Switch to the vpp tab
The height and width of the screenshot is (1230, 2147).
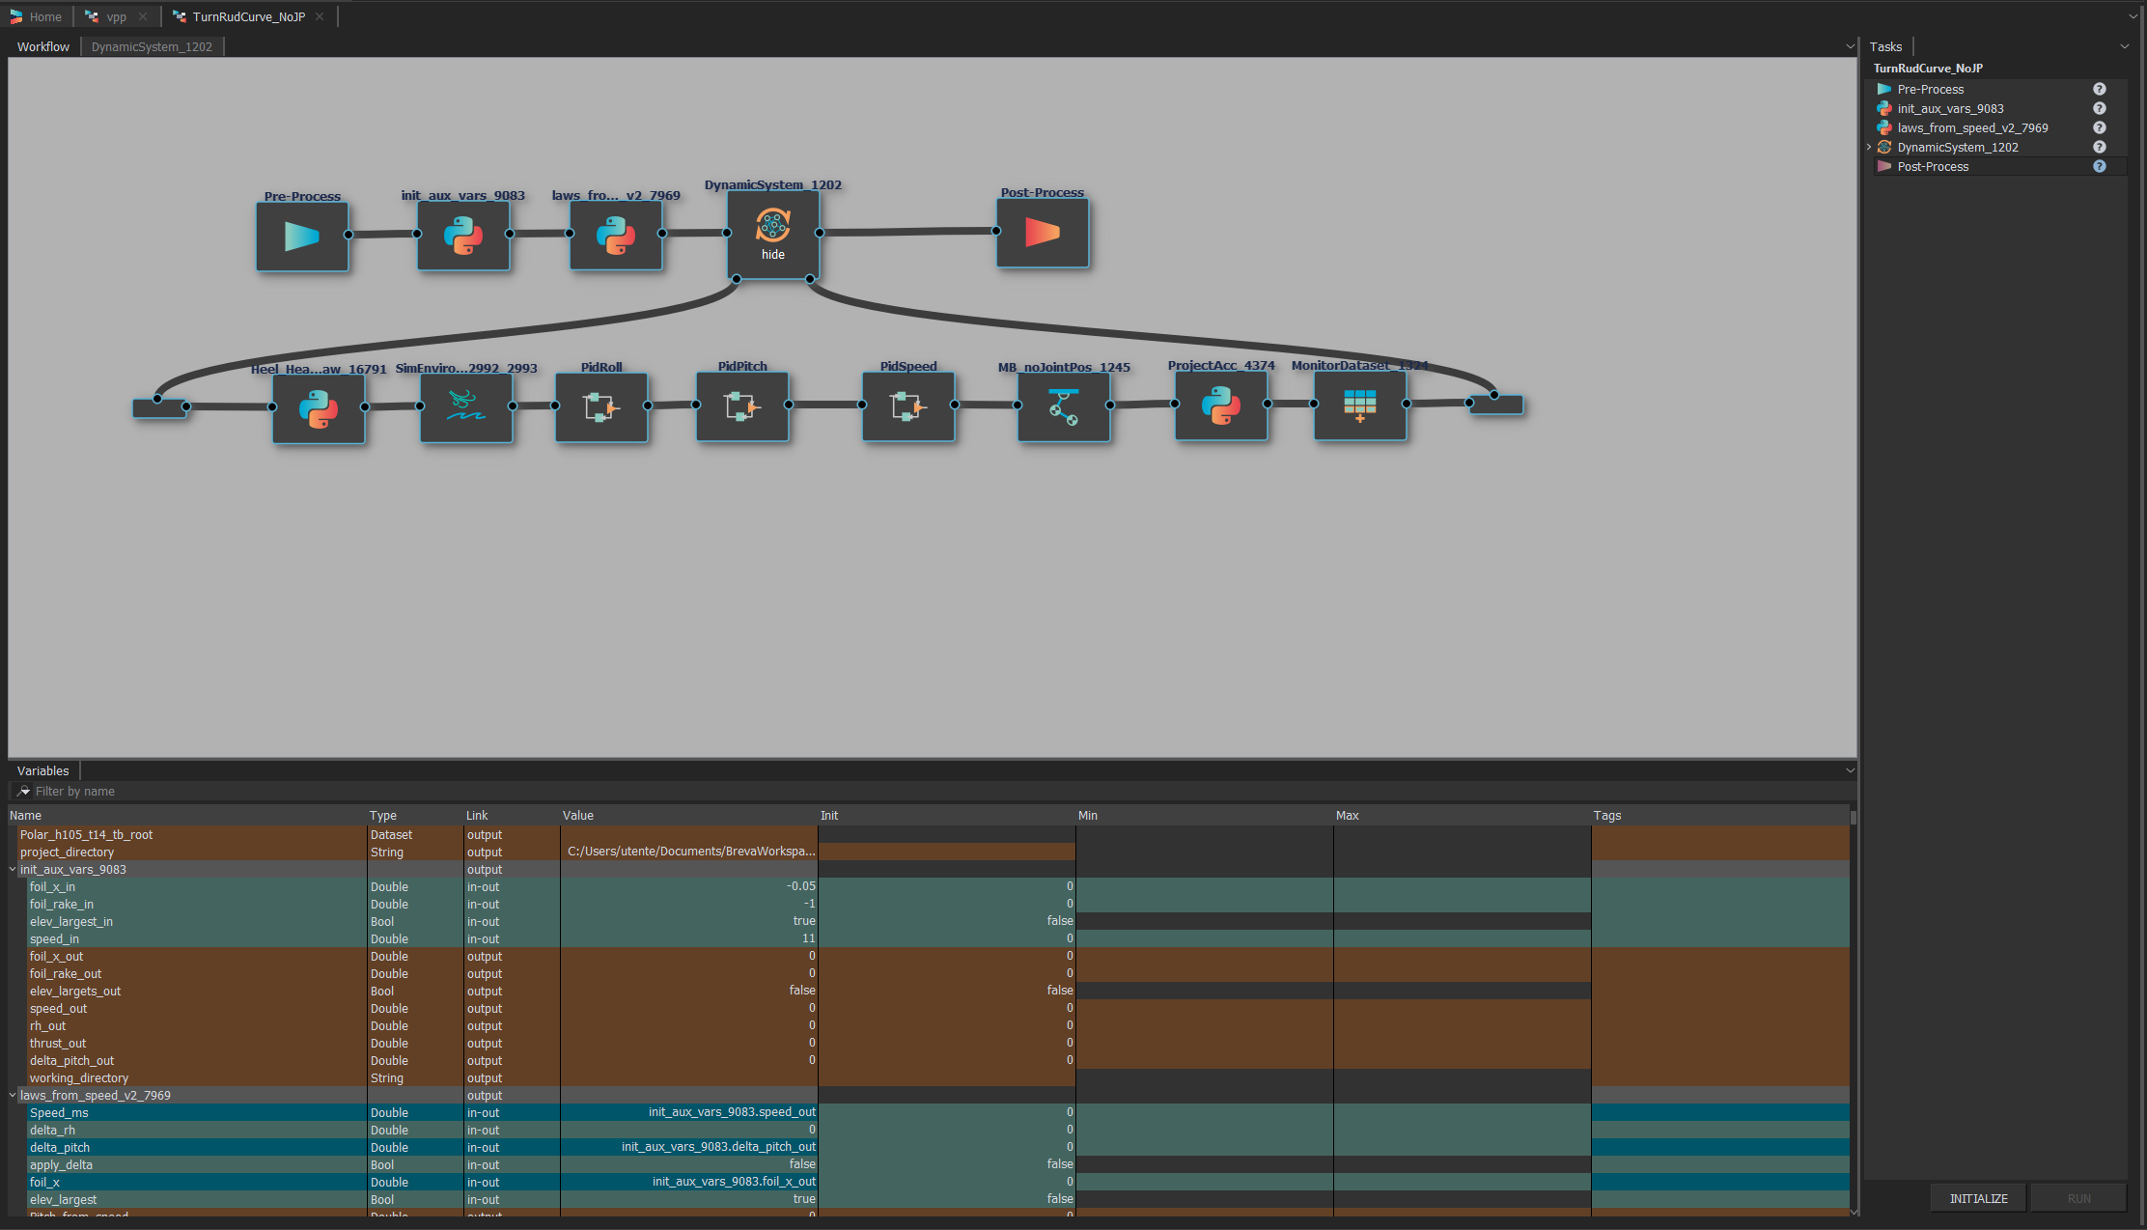click(116, 16)
